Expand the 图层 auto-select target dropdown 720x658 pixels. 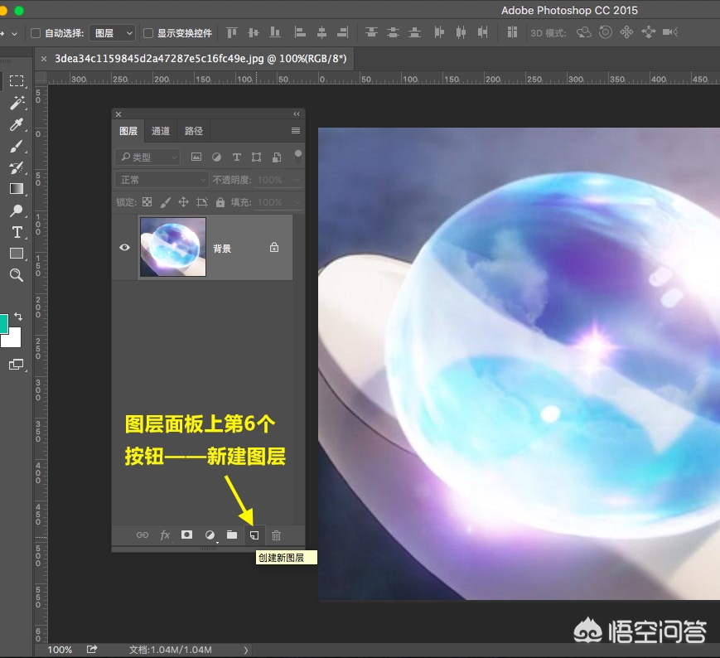tap(113, 33)
